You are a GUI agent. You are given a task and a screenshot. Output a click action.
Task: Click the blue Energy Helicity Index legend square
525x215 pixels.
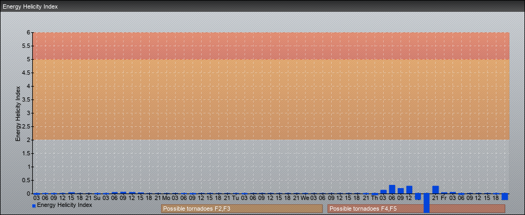pyautogui.click(x=34, y=206)
